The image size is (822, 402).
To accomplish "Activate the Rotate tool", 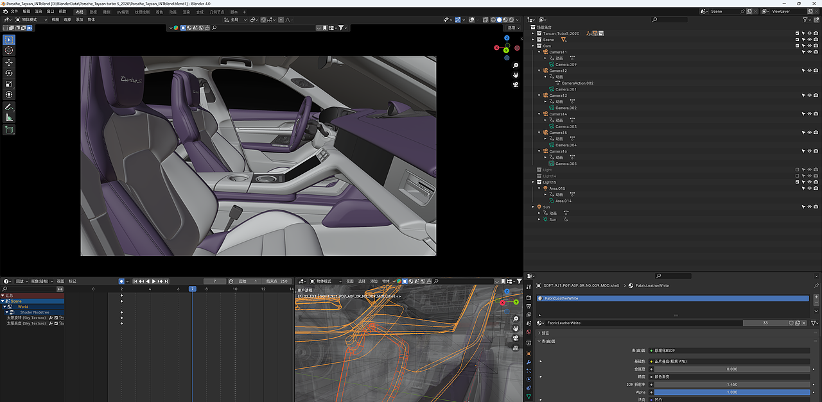I will coord(9,73).
